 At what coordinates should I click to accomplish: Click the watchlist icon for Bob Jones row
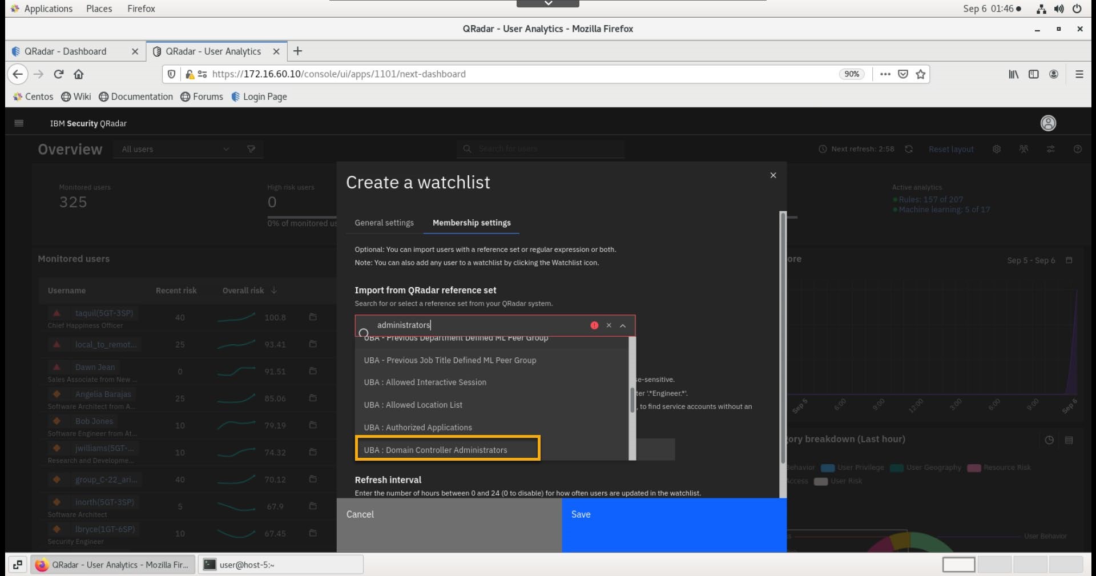[313, 425]
